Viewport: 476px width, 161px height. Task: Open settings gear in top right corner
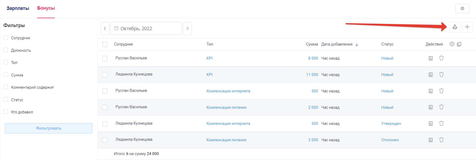tap(462, 8)
